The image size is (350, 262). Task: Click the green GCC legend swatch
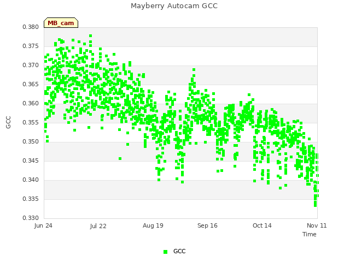pyautogui.click(x=165, y=252)
